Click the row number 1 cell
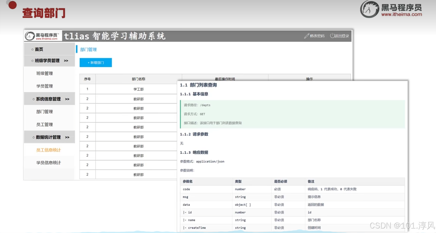This screenshot has height=233, width=436. pyautogui.click(x=87, y=89)
